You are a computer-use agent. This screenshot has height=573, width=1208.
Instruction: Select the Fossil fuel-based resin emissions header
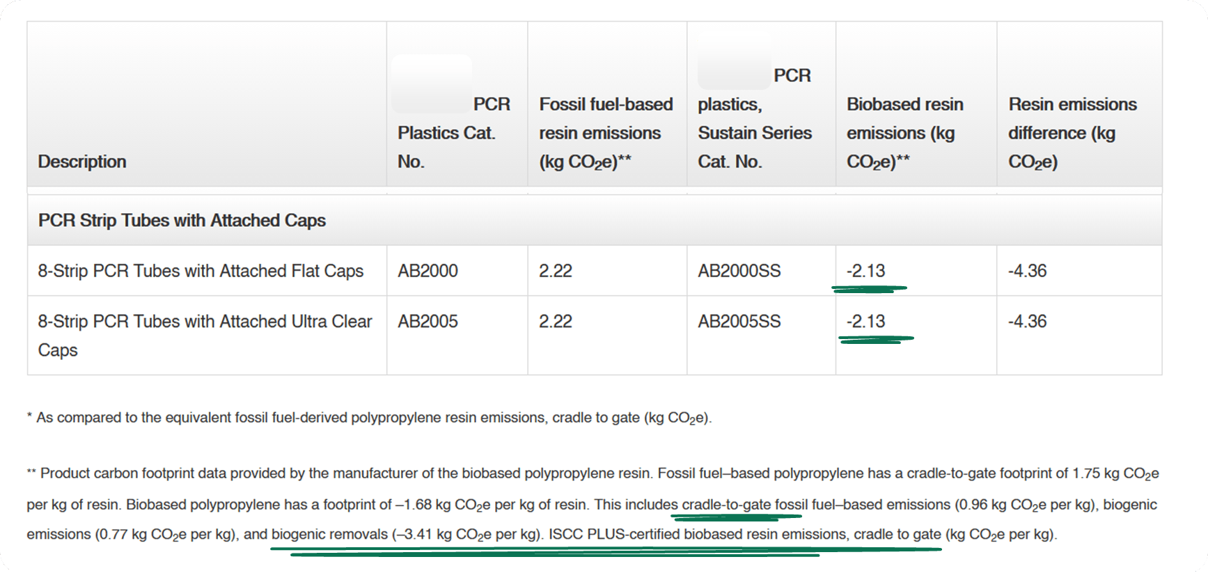pos(606,133)
